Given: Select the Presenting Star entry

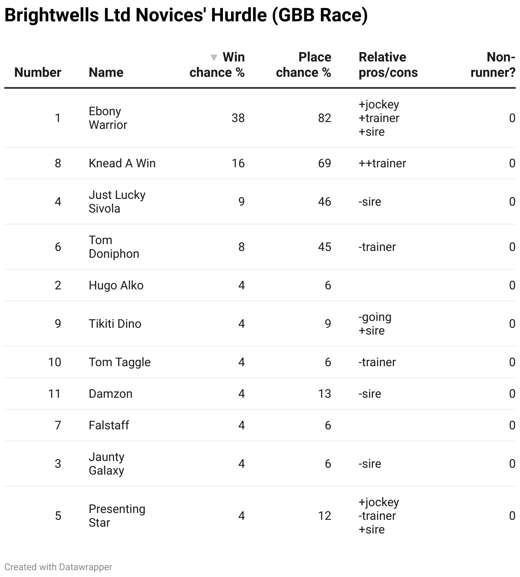Looking at the screenshot, I should click(117, 516).
